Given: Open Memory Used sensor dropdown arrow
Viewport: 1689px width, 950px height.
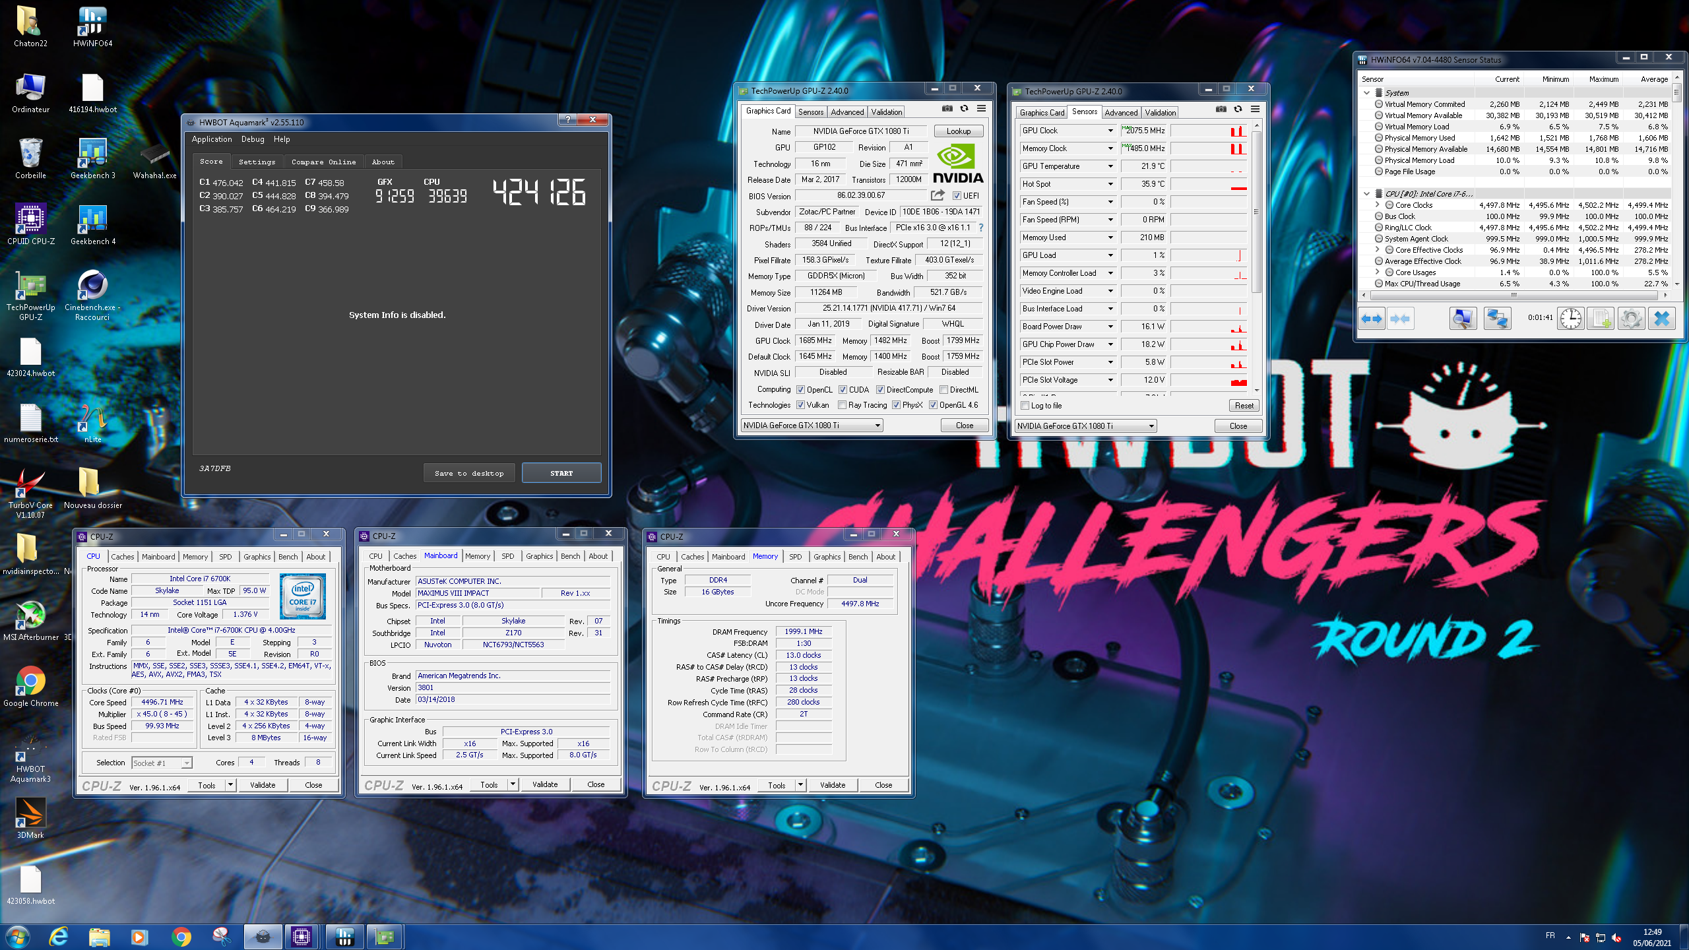Looking at the screenshot, I should (x=1110, y=237).
